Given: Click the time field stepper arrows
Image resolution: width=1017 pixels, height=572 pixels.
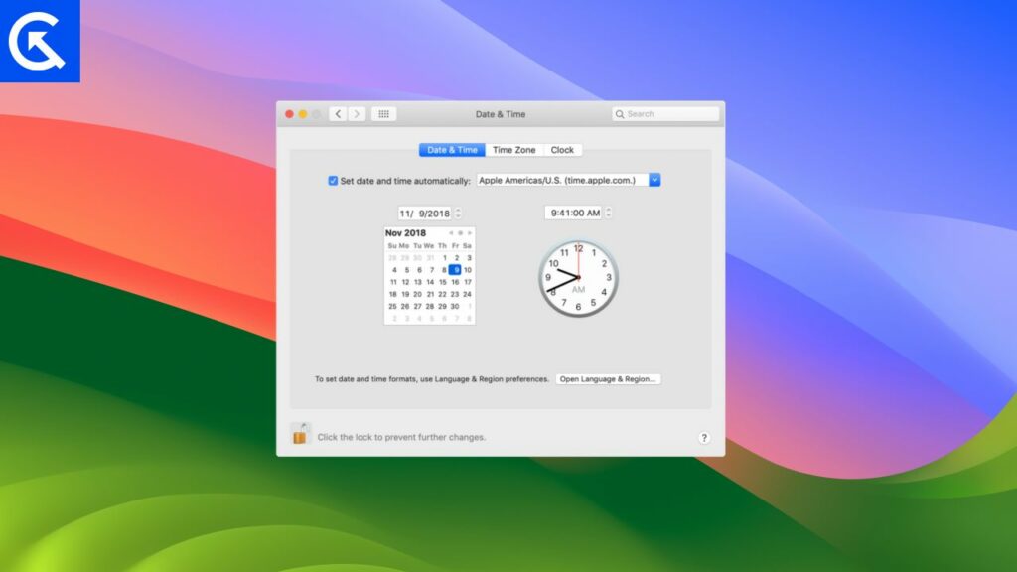Looking at the screenshot, I should click(610, 213).
